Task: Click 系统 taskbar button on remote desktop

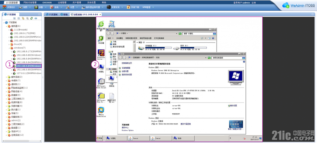Action: point(183,138)
